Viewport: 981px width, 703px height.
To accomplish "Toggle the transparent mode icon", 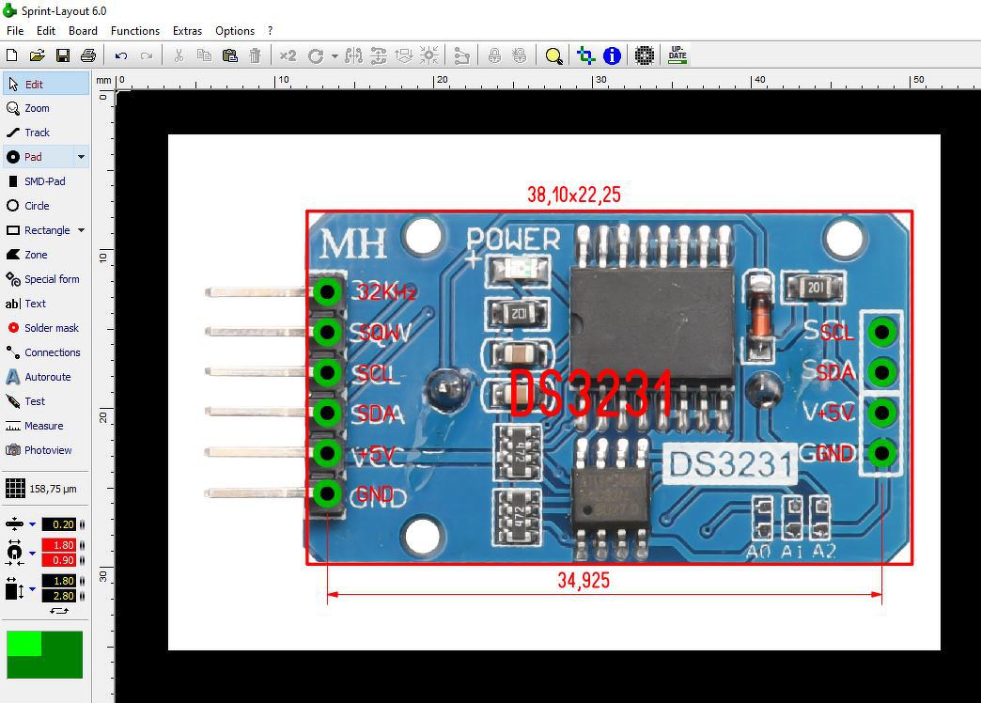I will (x=585, y=55).
